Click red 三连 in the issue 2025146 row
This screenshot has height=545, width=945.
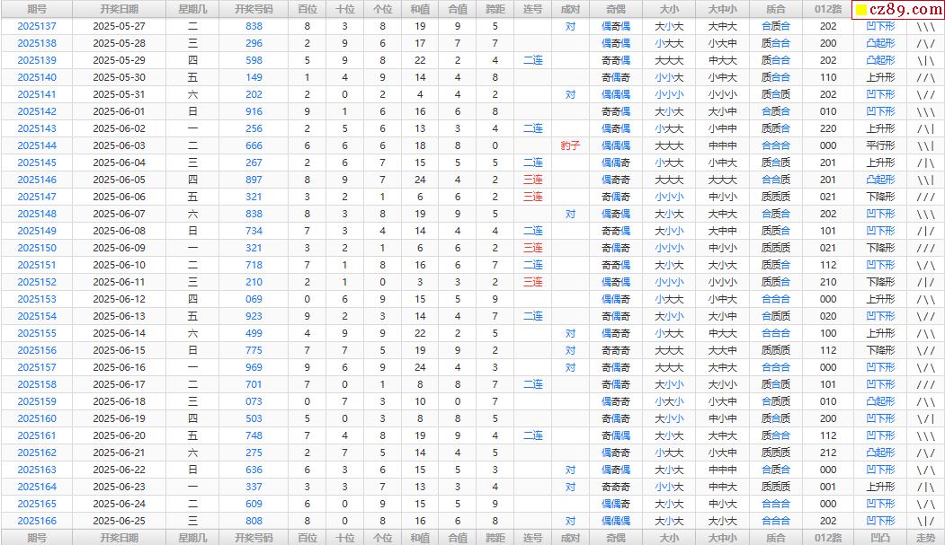point(533,180)
